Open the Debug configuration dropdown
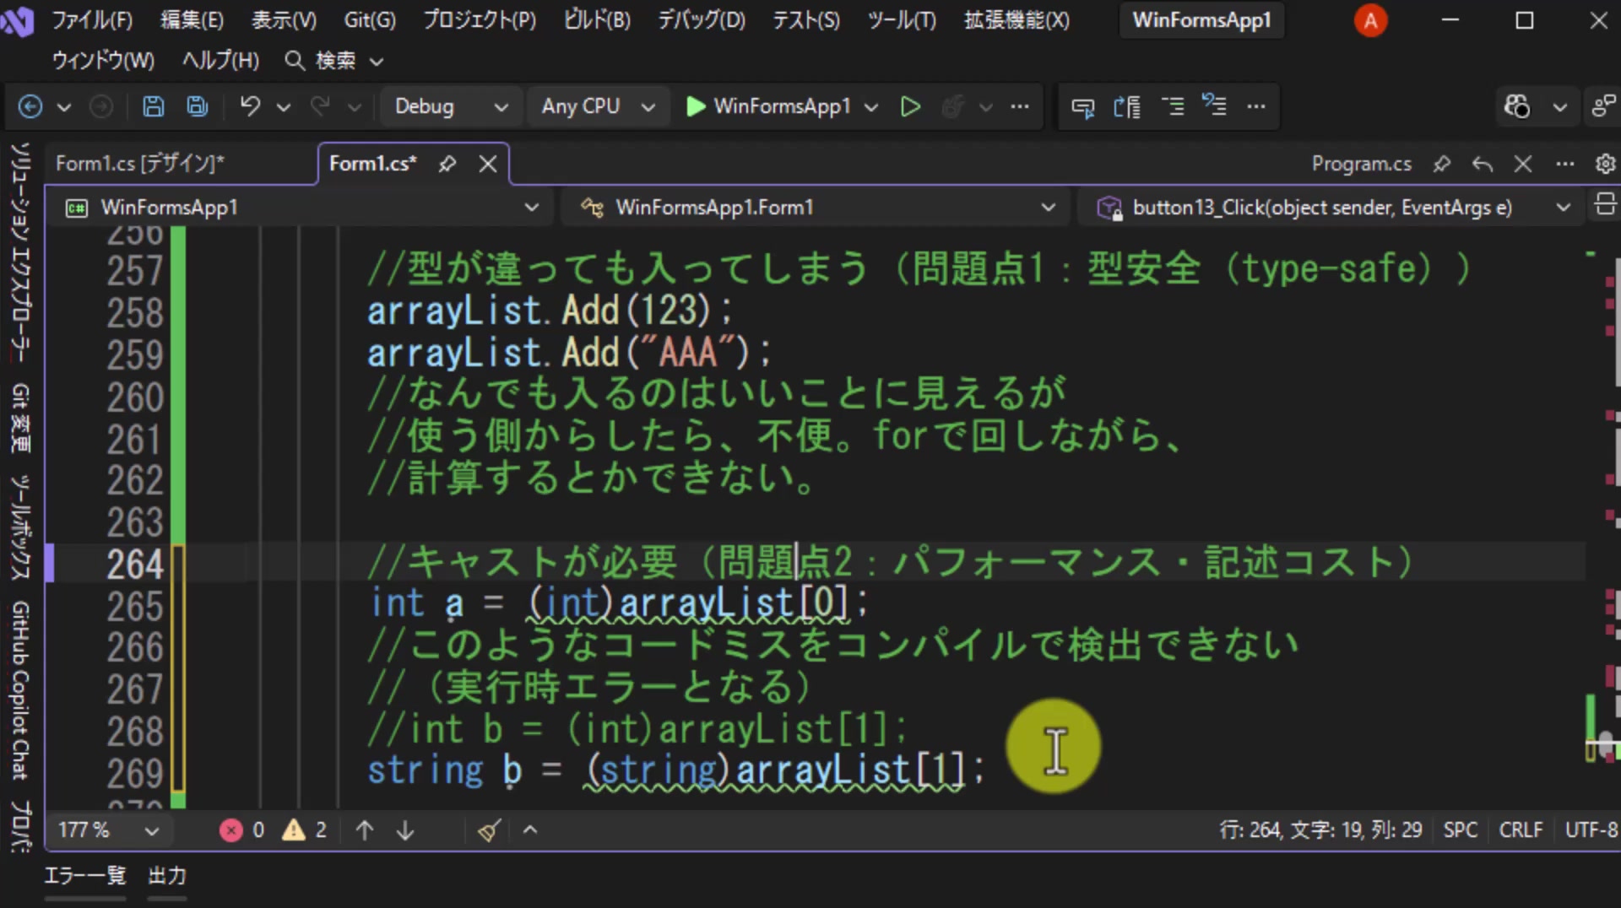 (451, 106)
